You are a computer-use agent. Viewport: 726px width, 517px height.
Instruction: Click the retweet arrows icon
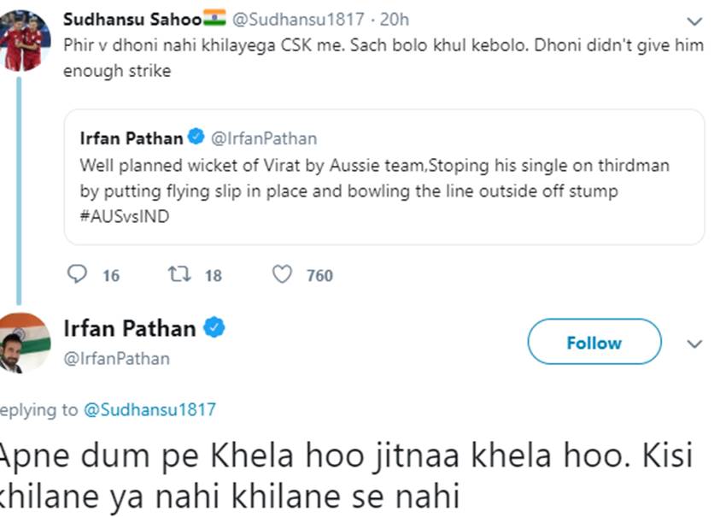[x=180, y=274]
